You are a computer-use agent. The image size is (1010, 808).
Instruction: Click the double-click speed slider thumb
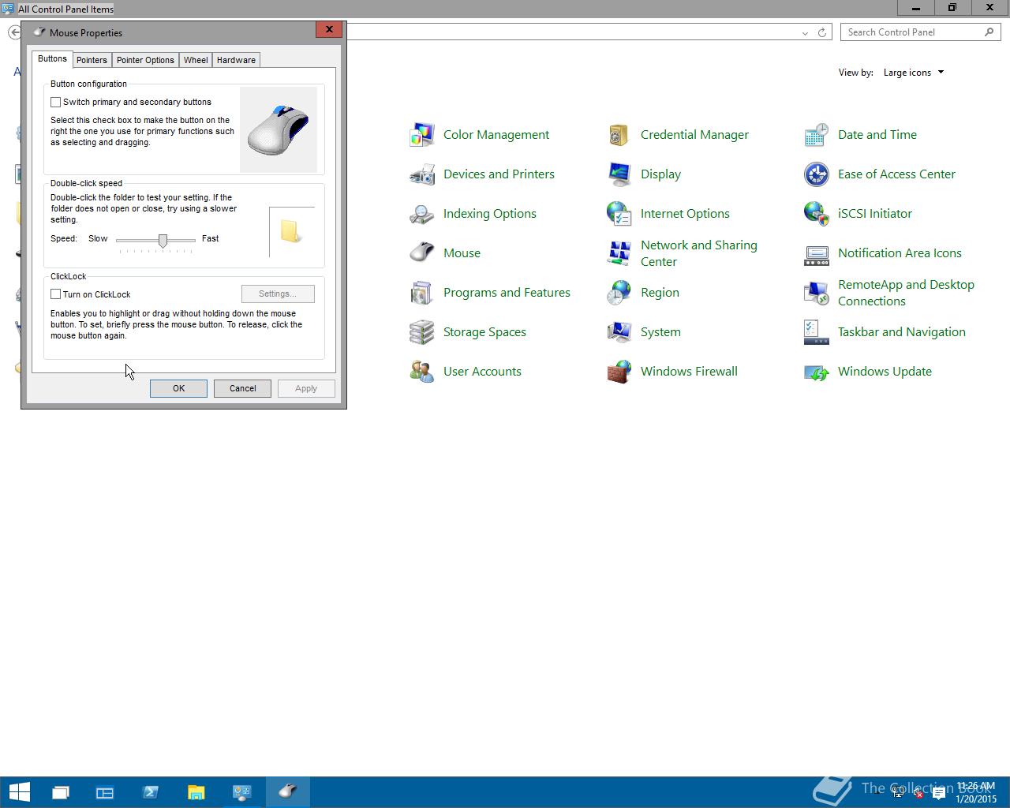[163, 241]
